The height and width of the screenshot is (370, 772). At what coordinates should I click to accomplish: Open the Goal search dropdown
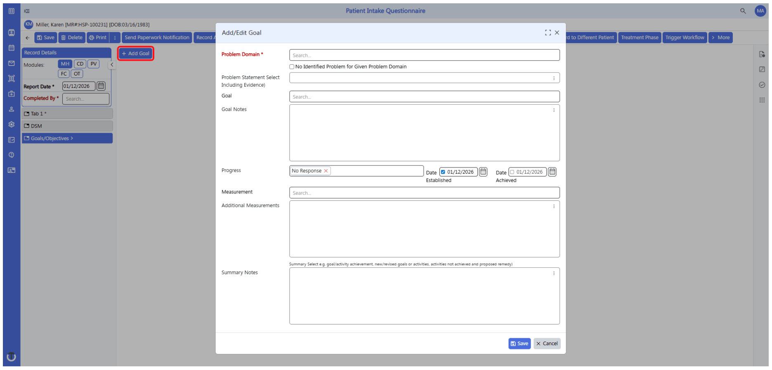click(x=424, y=97)
